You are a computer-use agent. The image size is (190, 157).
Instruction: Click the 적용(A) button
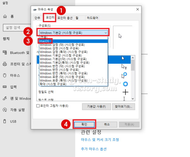(x=129, y=124)
